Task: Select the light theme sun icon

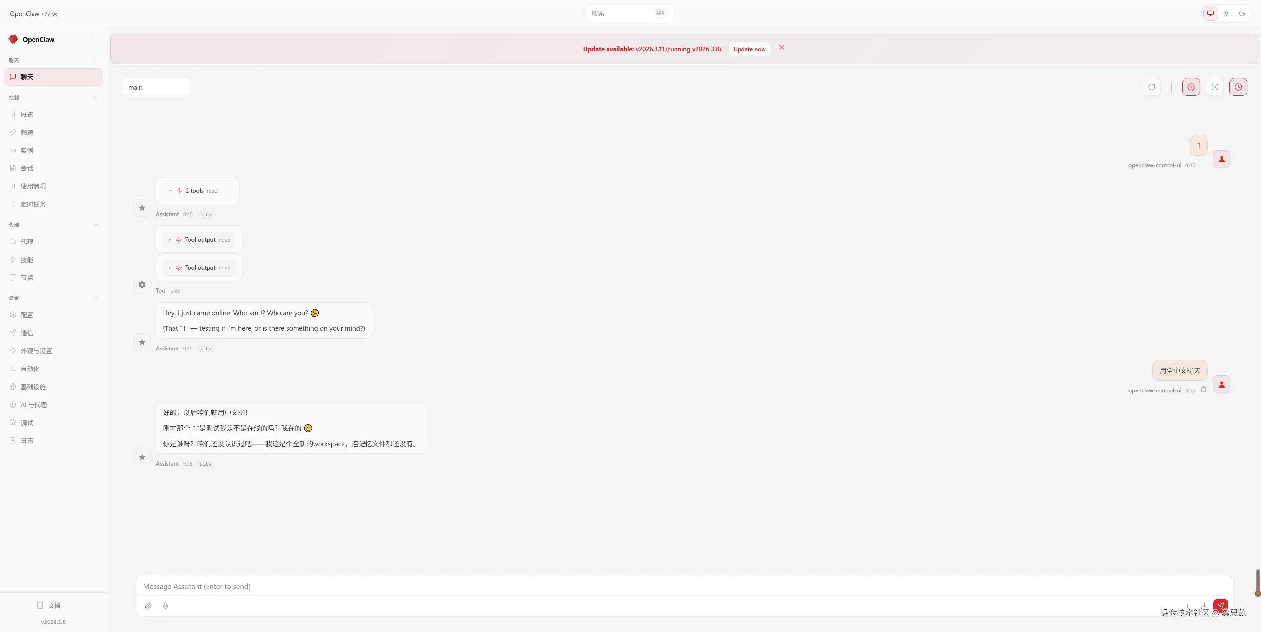Action: [x=1226, y=13]
